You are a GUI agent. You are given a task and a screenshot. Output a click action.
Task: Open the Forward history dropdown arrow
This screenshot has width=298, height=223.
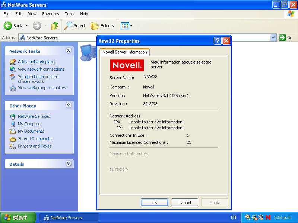(x=45, y=26)
